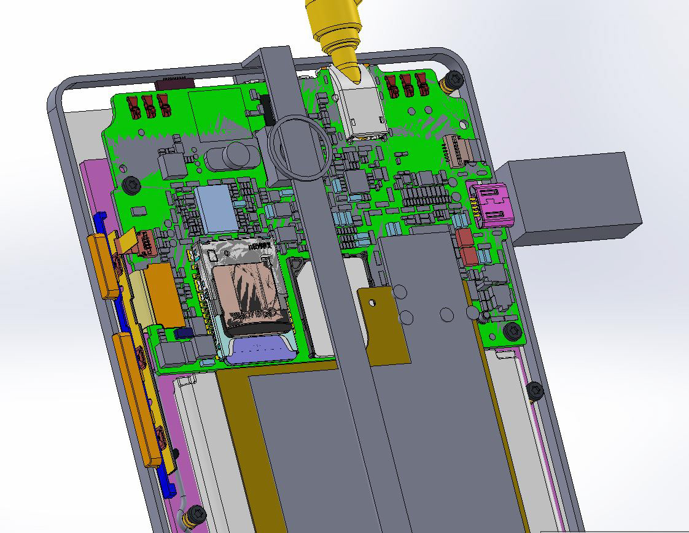Select the long lower orange side button
Viewport: 689px width, 533px height.
[x=137, y=399]
